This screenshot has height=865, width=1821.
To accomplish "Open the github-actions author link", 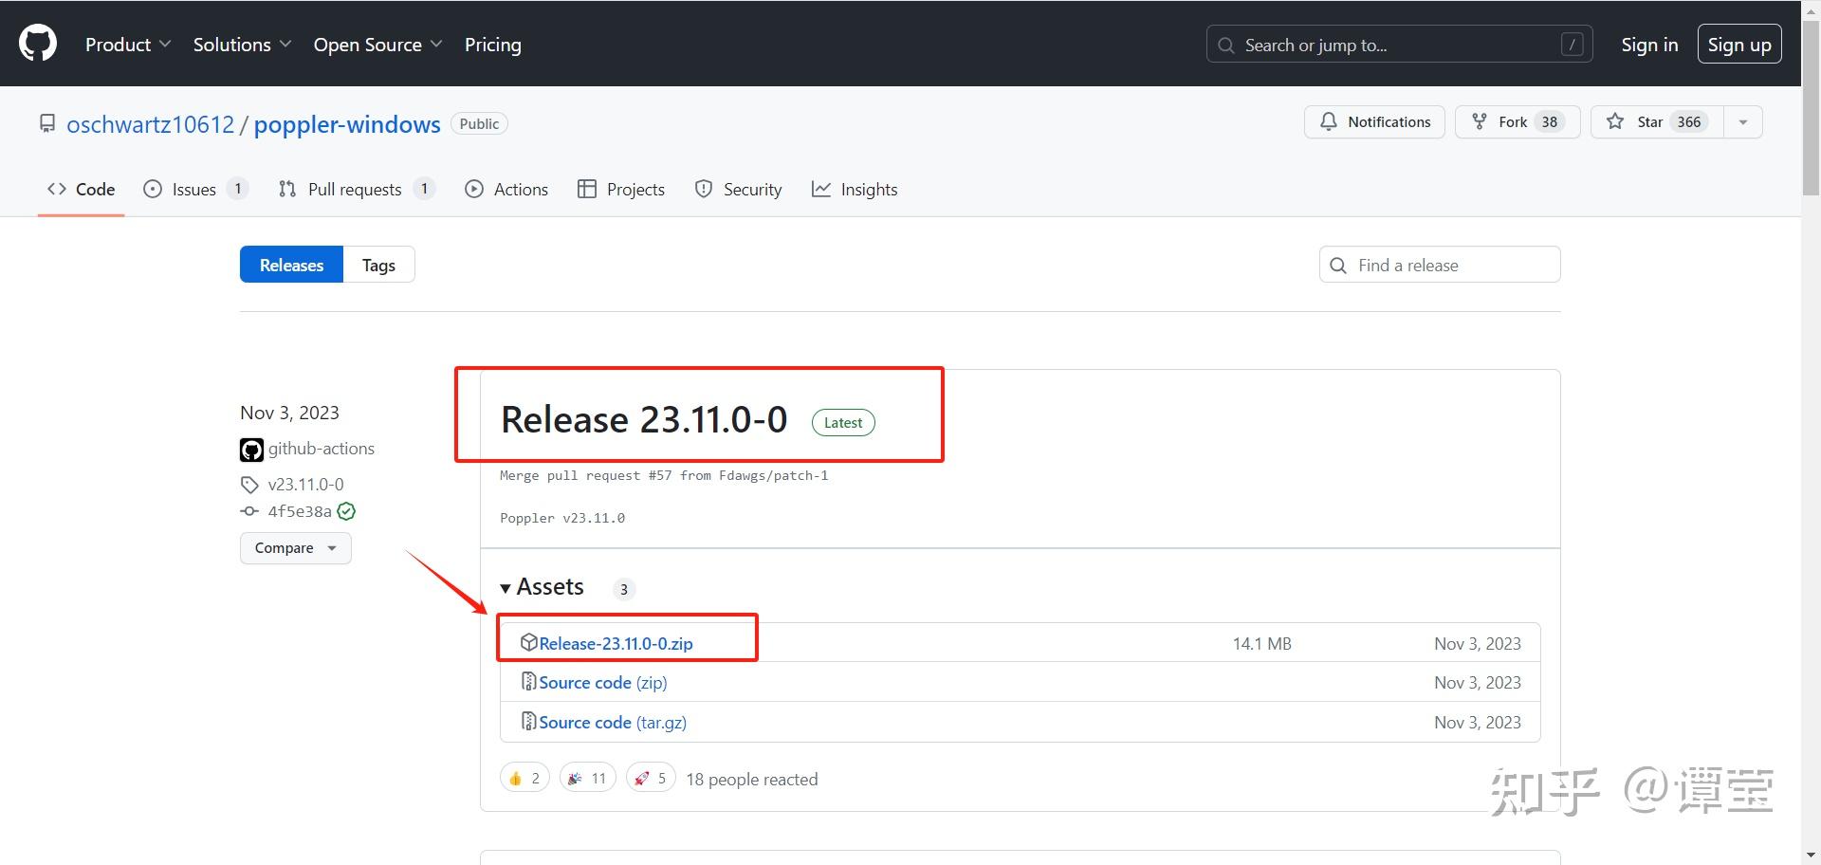I will pyautogui.click(x=322, y=449).
